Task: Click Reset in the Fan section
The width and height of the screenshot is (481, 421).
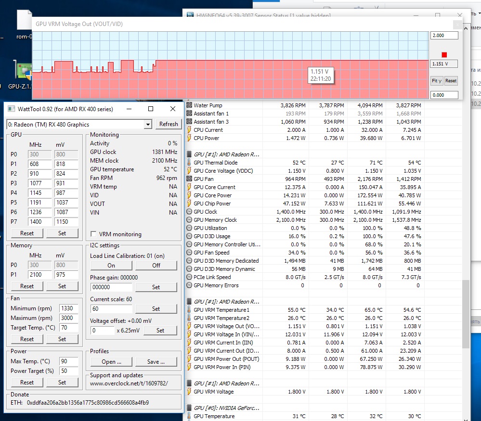Action: click(x=27, y=339)
